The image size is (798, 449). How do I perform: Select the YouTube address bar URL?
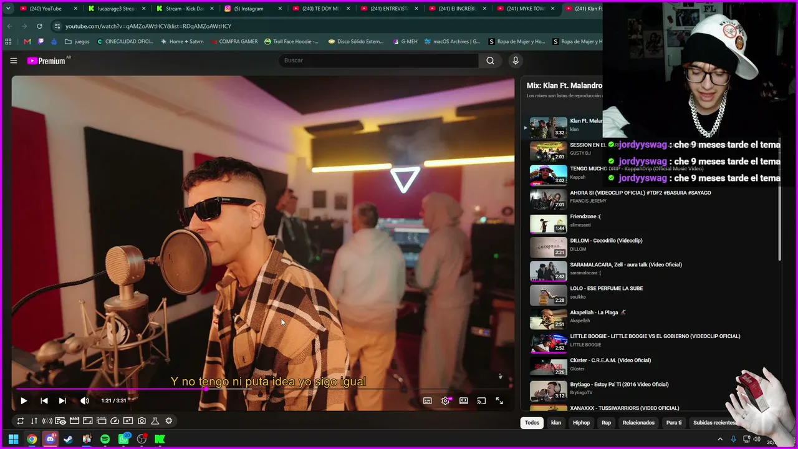point(148,26)
